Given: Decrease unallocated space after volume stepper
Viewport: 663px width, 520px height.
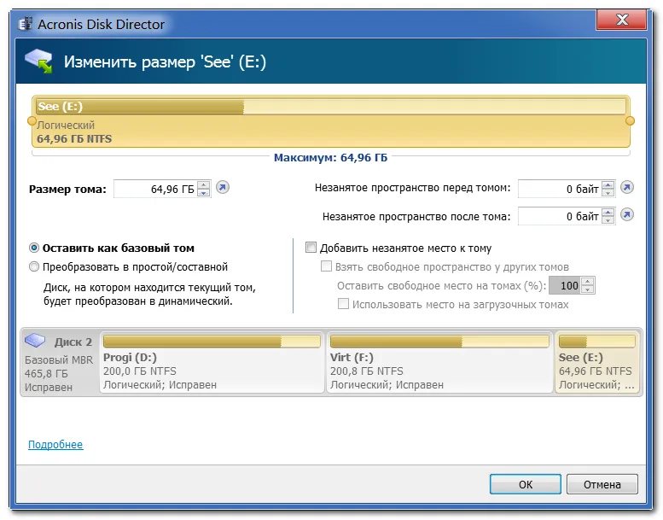Looking at the screenshot, I should point(608,220).
